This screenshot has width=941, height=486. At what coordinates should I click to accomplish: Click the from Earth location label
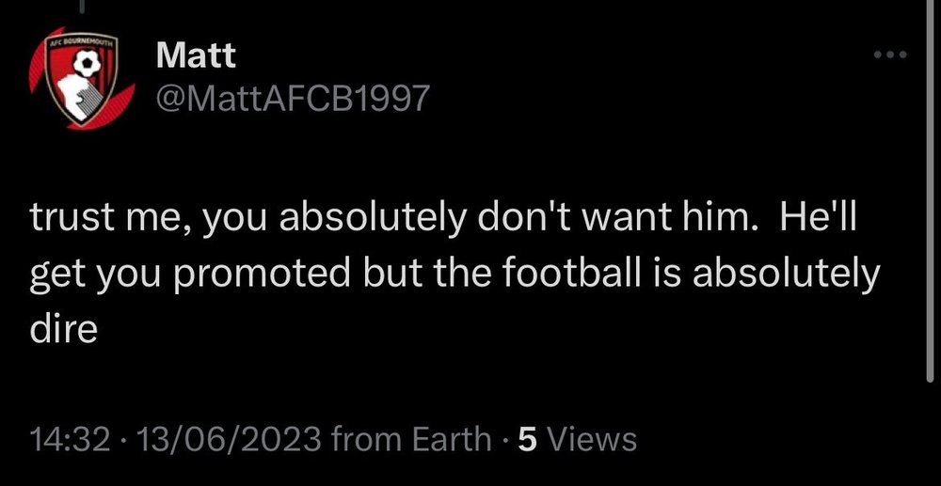[x=411, y=439]
